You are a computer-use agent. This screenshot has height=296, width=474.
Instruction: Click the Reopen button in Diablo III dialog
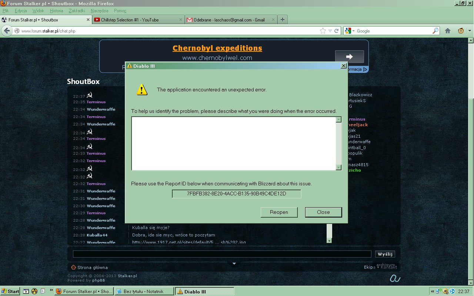(x=279, y=212)
